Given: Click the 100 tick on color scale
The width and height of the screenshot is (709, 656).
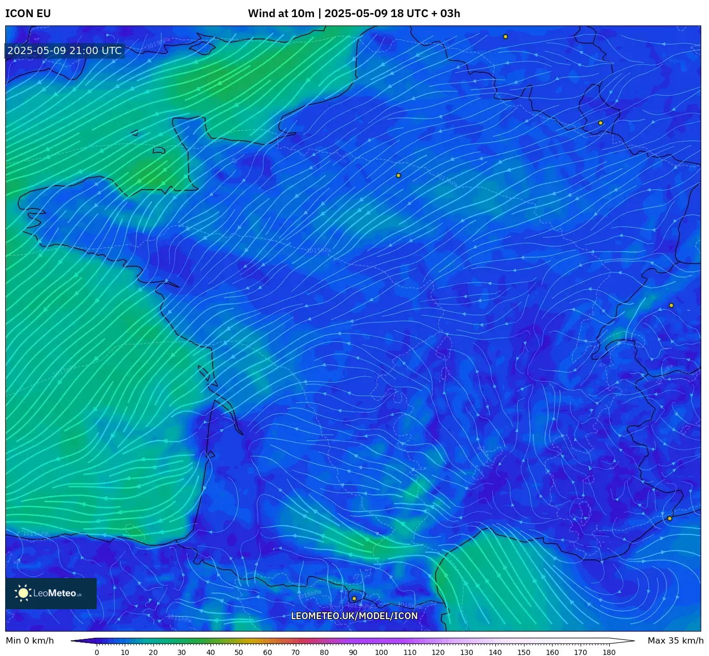Looking at the screenshot, I should 382,652.
